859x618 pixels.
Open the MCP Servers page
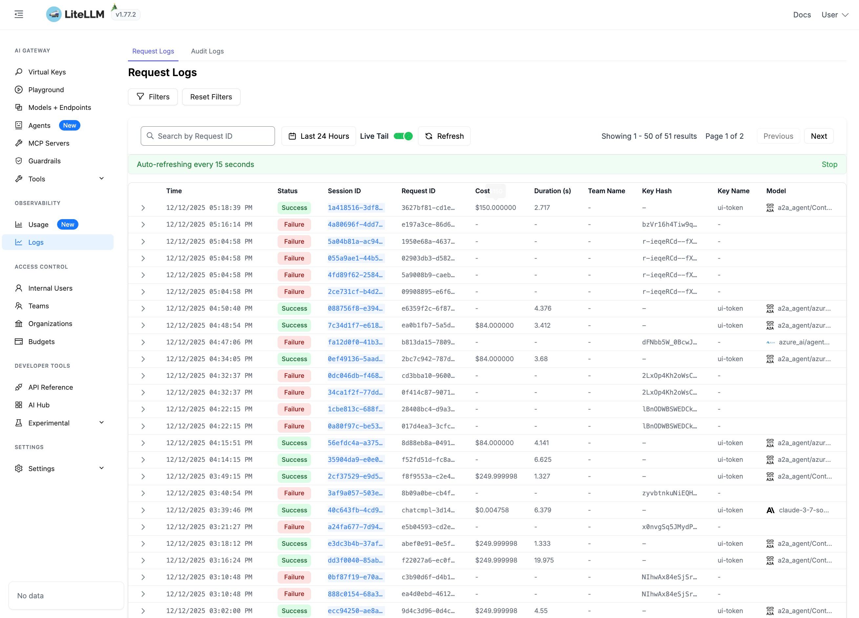49,143
